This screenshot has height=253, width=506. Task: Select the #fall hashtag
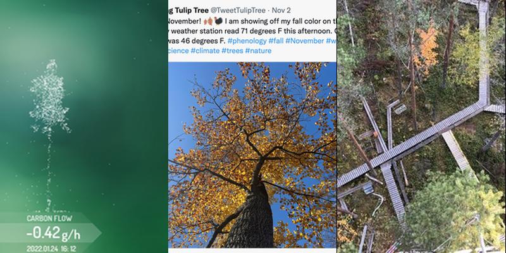point(276,41)
